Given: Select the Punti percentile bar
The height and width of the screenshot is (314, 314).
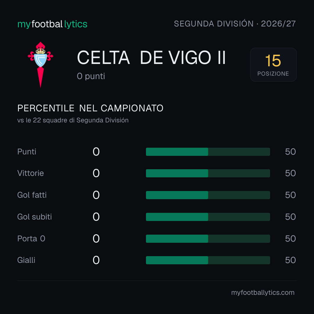Looking at the screenshot, I should point(208,152).
